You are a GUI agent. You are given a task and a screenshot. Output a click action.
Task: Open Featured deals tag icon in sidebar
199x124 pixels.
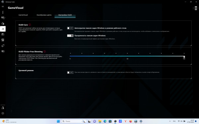point(3,46)
